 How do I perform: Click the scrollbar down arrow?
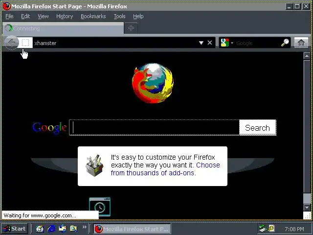[307, 208]
